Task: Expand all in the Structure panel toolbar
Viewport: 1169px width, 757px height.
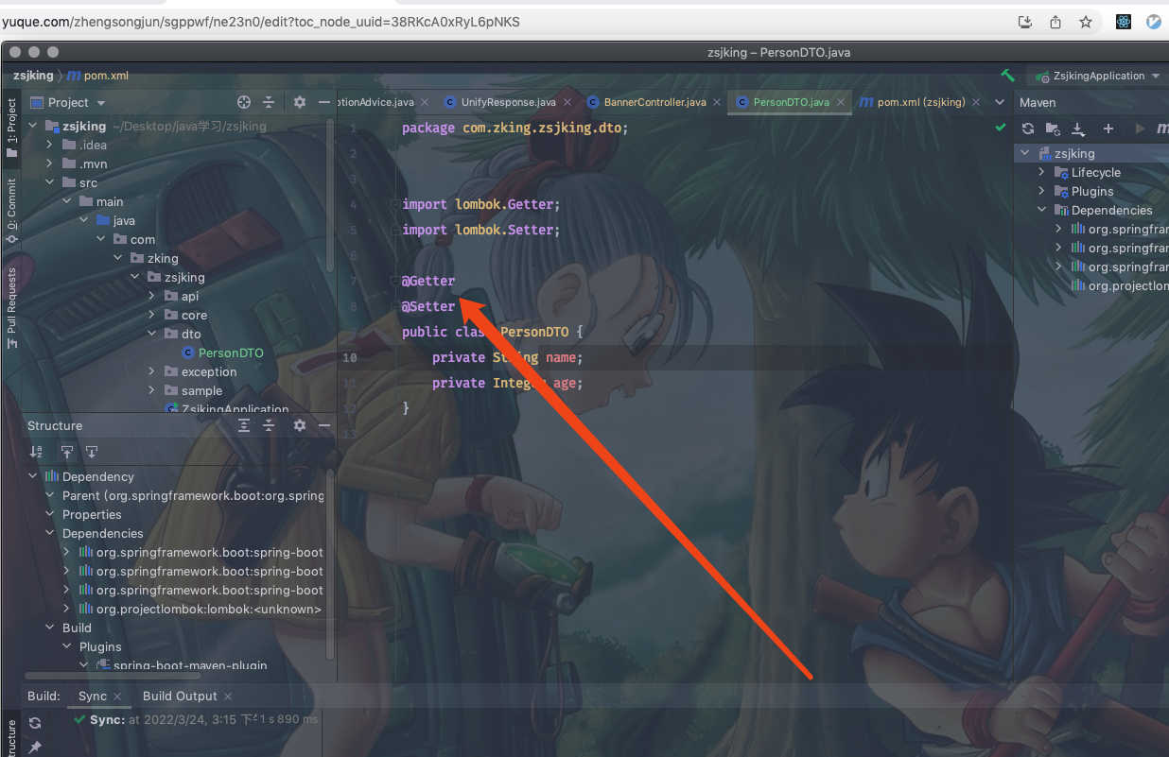Action: pos(244,425)
